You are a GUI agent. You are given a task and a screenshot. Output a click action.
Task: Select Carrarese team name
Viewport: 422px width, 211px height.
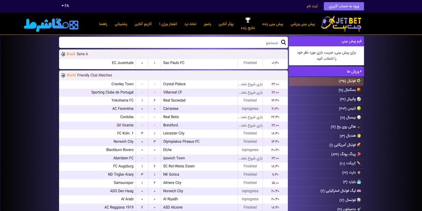[x=170, y=109]
